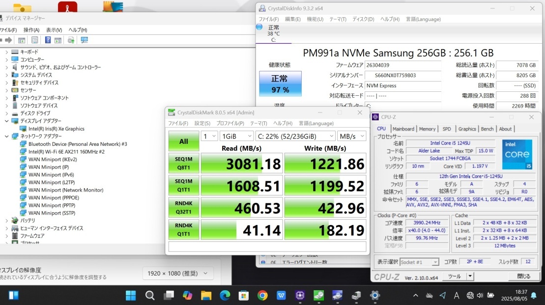Click the empty comment field in CrystalDiskMark
The width and height of the screenshot is (545, 305).
coord(267,246)
